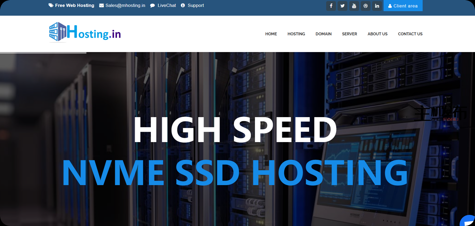The height and width of the screenshot is (226, 475).
Task: Open the LinkedIn social icon
Action: (x=377, y=6)
